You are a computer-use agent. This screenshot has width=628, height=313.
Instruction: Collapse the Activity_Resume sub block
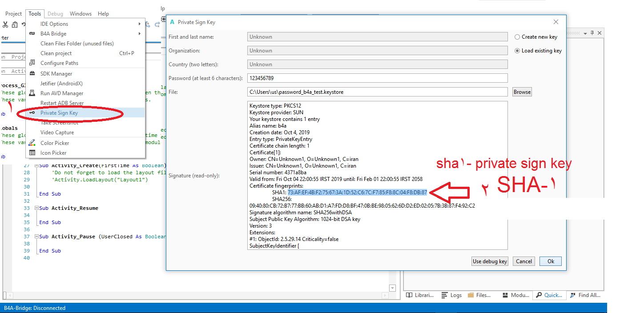click(36, 208)
